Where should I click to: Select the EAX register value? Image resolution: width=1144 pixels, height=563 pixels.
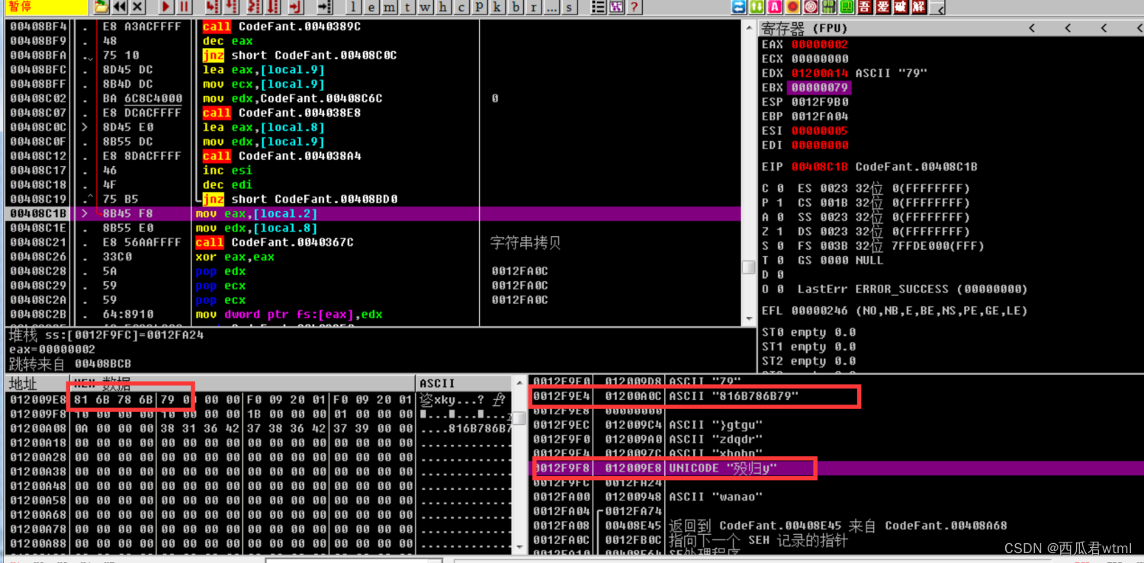pos(820,43)
